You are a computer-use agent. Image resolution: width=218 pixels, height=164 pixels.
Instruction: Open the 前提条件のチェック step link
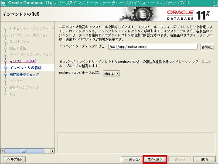coord(24,74)
